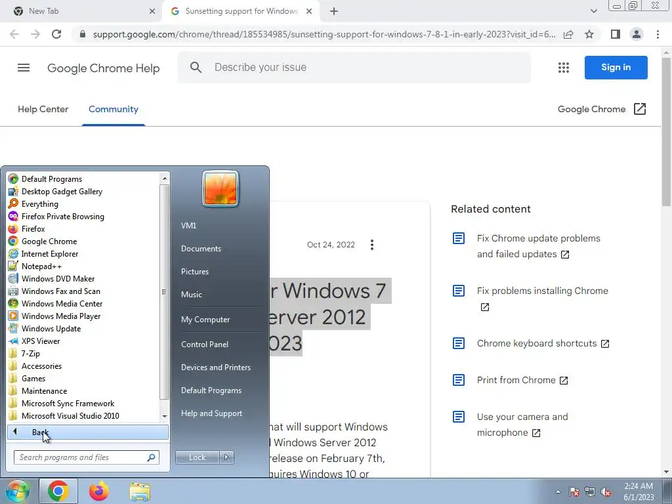Screen dimensions: 672x504
Task: Open Devices and Printers
Action: pyautogui.click(x=215, y=367)
